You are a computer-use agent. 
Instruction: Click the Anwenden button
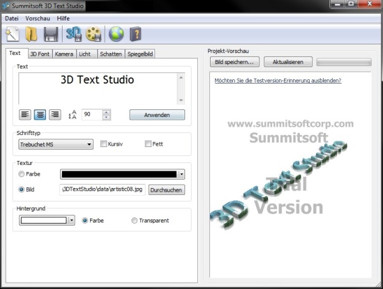(x=157, y=114)
